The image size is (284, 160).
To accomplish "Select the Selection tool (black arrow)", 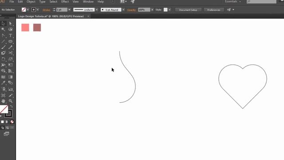I will tap(3, 24).
